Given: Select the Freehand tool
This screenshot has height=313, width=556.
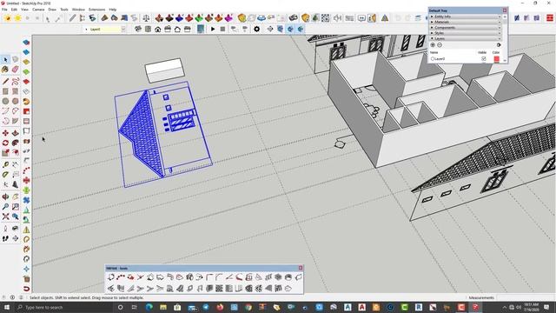Looking at the screenshot, I should [16, 82].
